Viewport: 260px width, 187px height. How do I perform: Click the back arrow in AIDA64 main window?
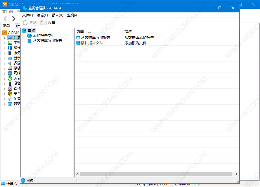point(5,19)
